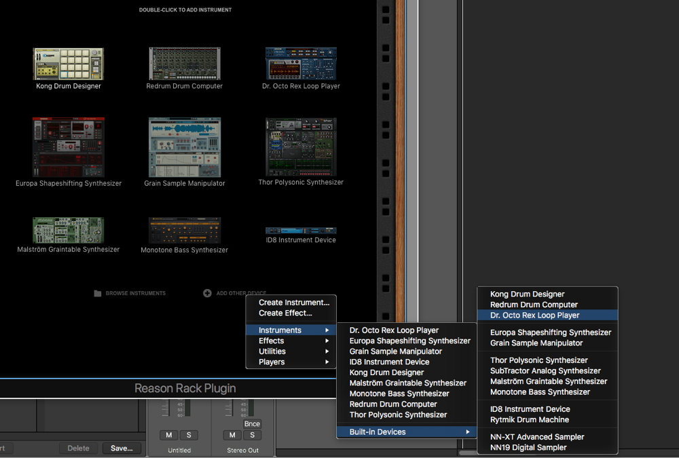
Task: Select the Kong Drum Designer instrument thumbnail
Action: tap(69, 64)
